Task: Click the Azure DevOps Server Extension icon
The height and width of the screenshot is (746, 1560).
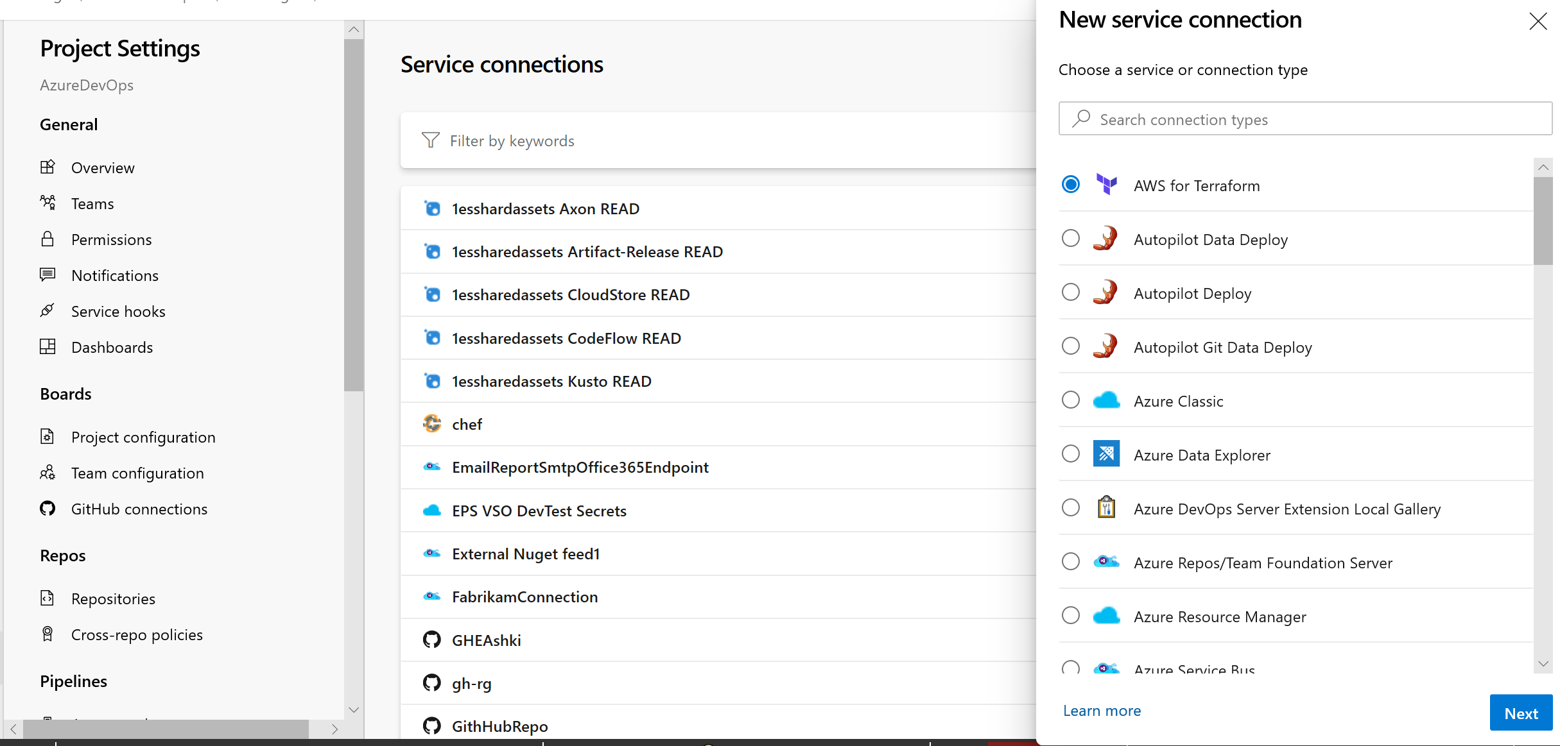Action: pyautogui.click(x=1106, y=508)
